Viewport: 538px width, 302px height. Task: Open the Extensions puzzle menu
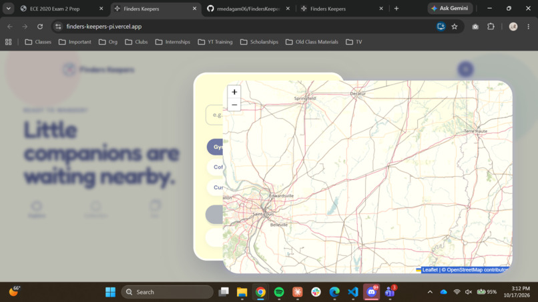pyautogui.click(x=491, y=27)
